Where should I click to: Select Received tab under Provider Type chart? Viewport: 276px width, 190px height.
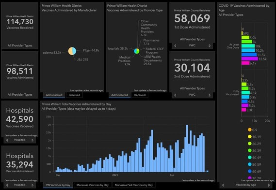click(x=140, y=95)
